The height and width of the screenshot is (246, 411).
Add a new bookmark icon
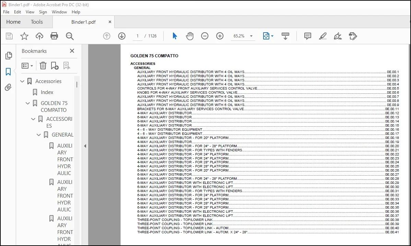tap(55, 66)
